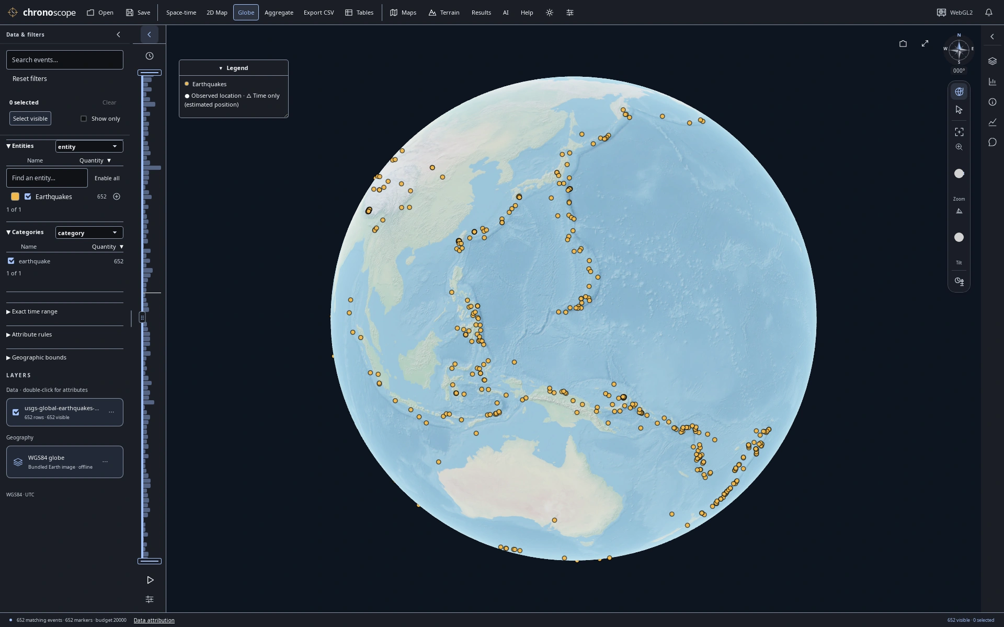This screenshot has width=1004, height=627.
Task: Open the Terrain menu
Action: 444,13
